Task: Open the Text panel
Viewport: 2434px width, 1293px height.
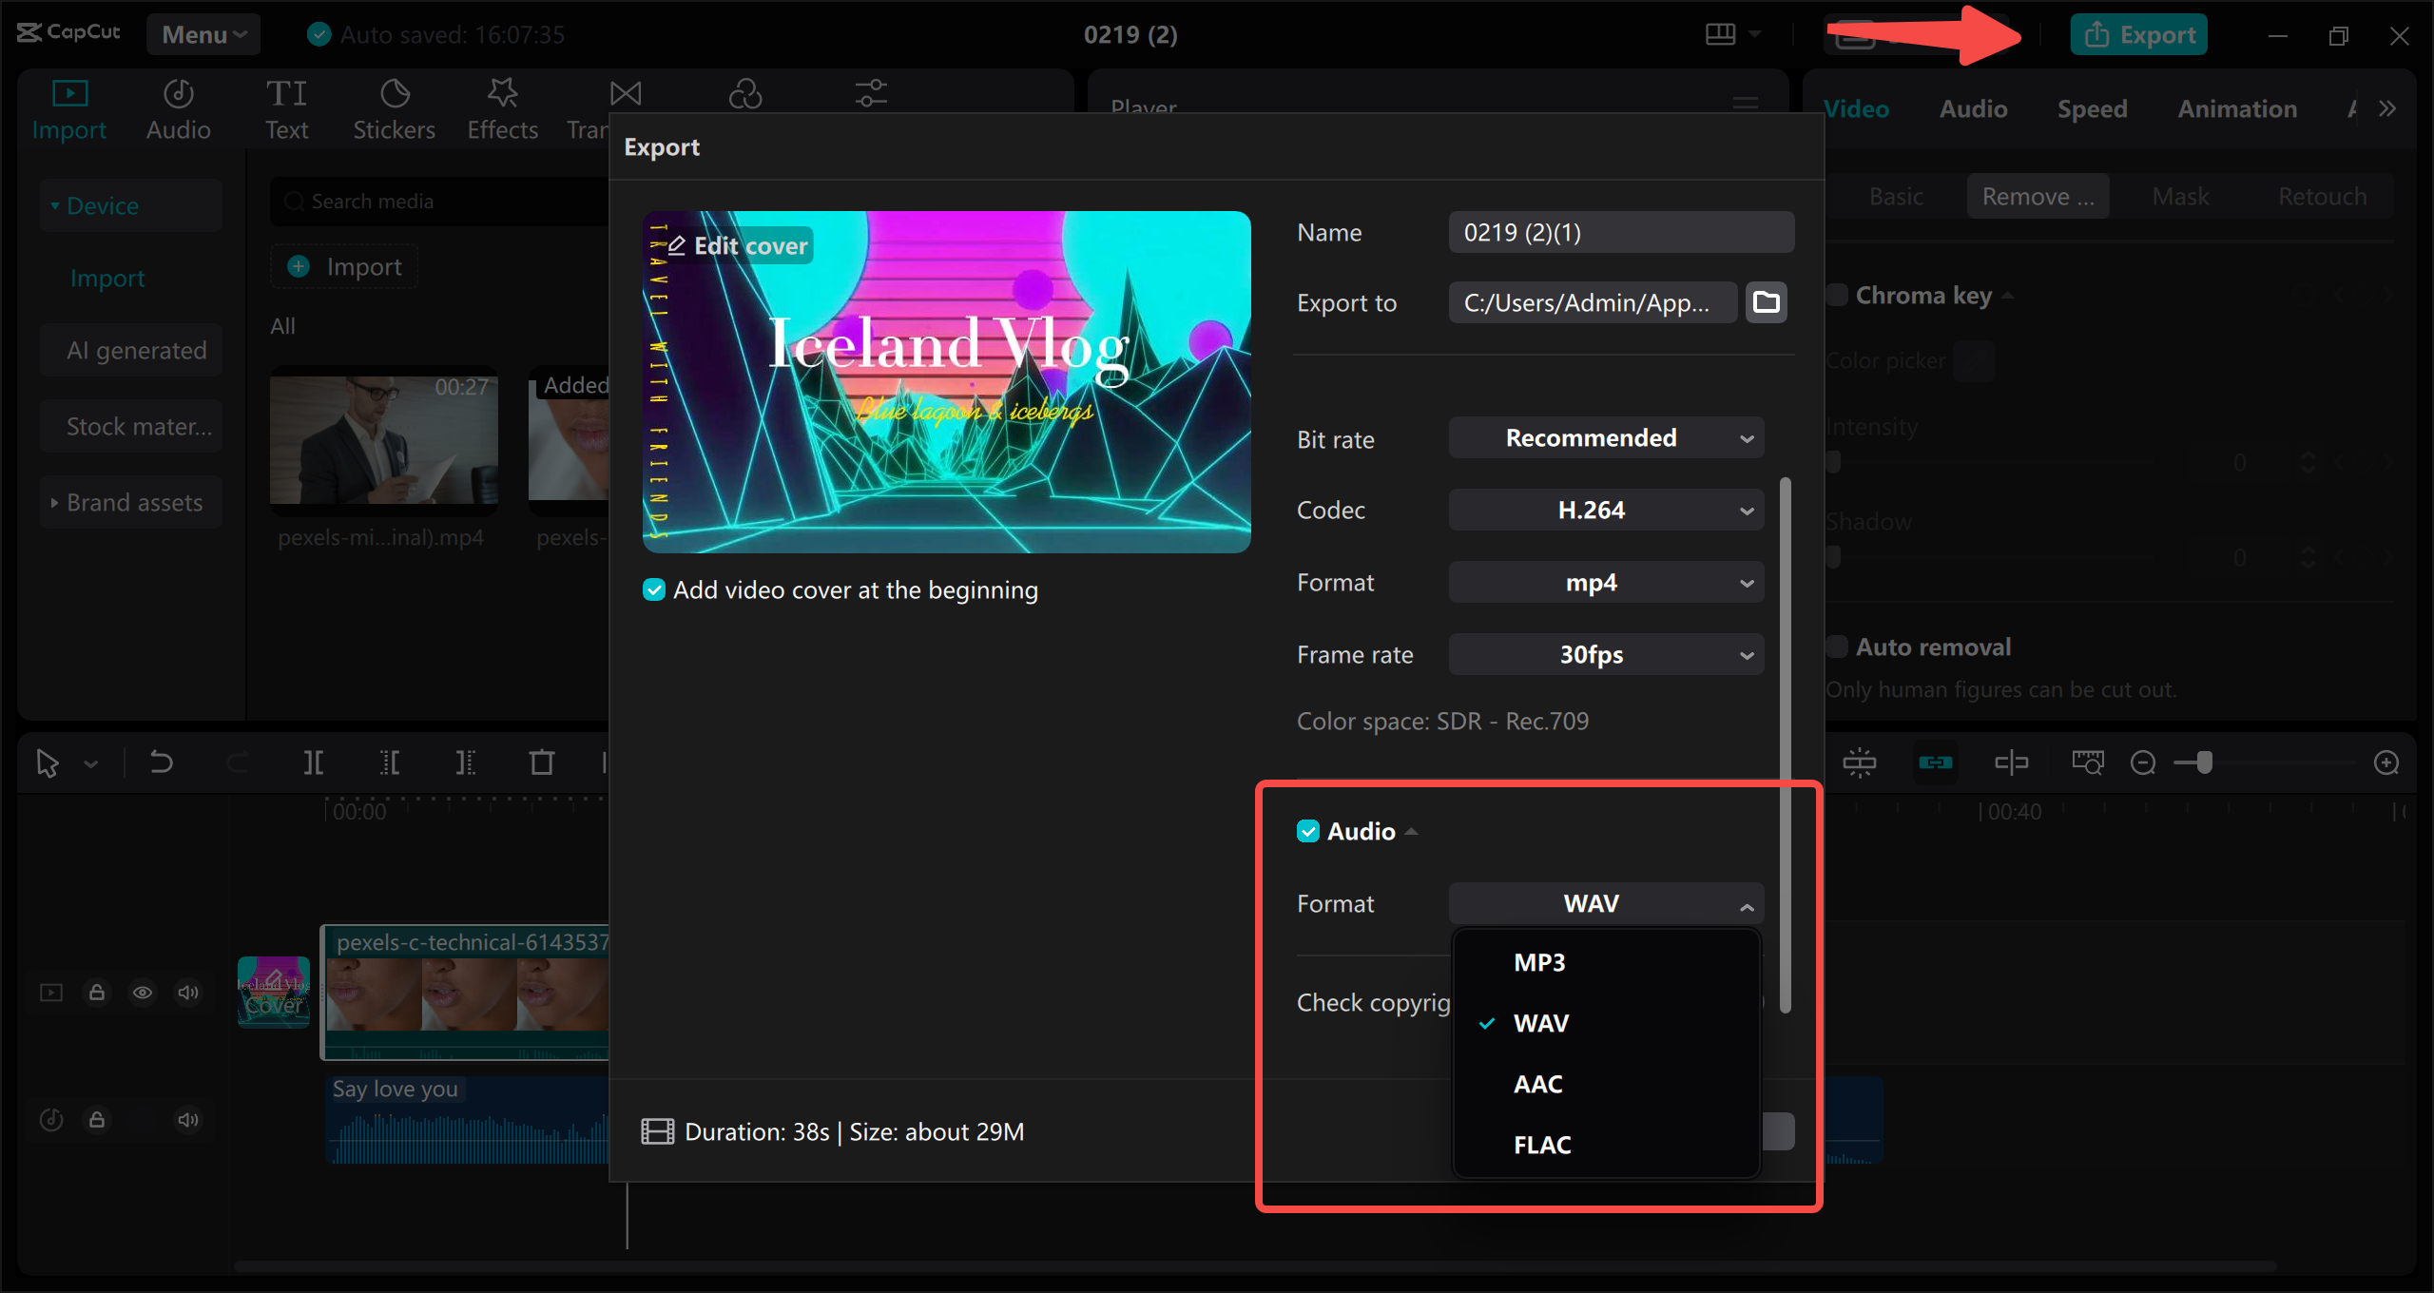Action: coord(287,106)
